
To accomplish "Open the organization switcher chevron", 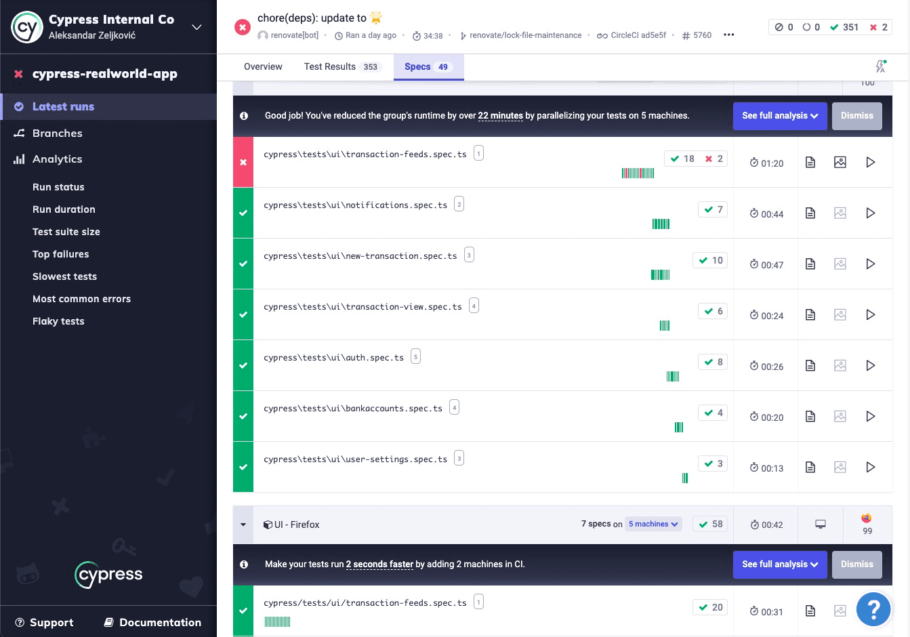I will 197,27.
